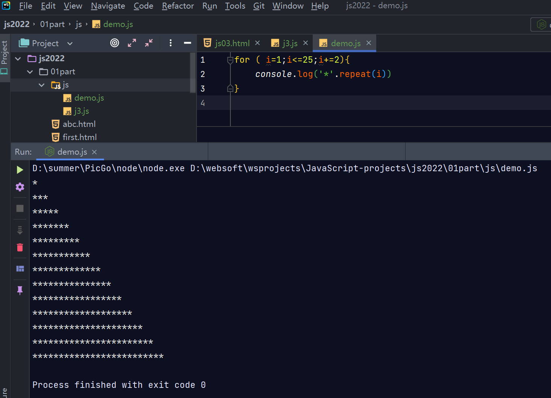Click green Rerun play icon
The width and height of the screenshot is (551, 398).
coord(20,170)
